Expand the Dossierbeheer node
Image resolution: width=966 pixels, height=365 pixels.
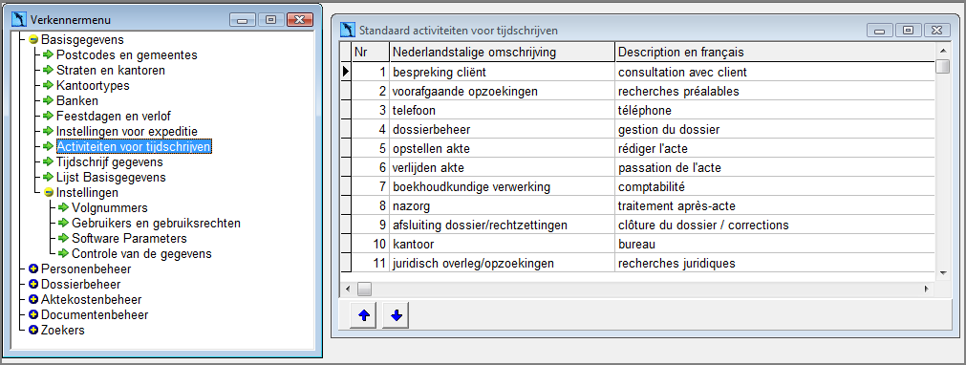33,284
